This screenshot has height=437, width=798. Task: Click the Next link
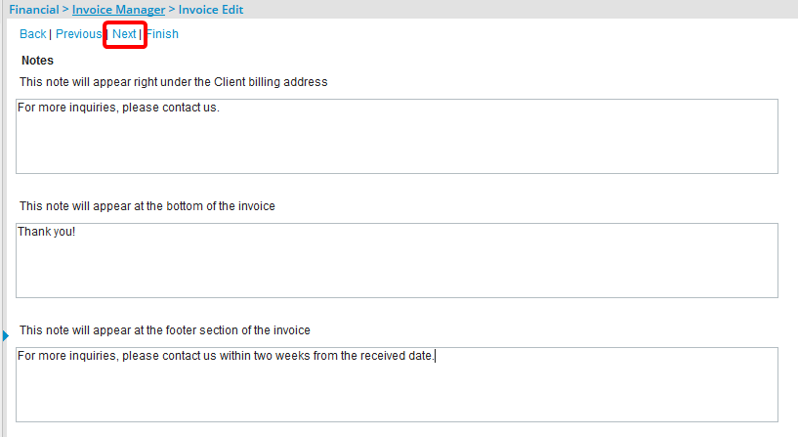124,34
